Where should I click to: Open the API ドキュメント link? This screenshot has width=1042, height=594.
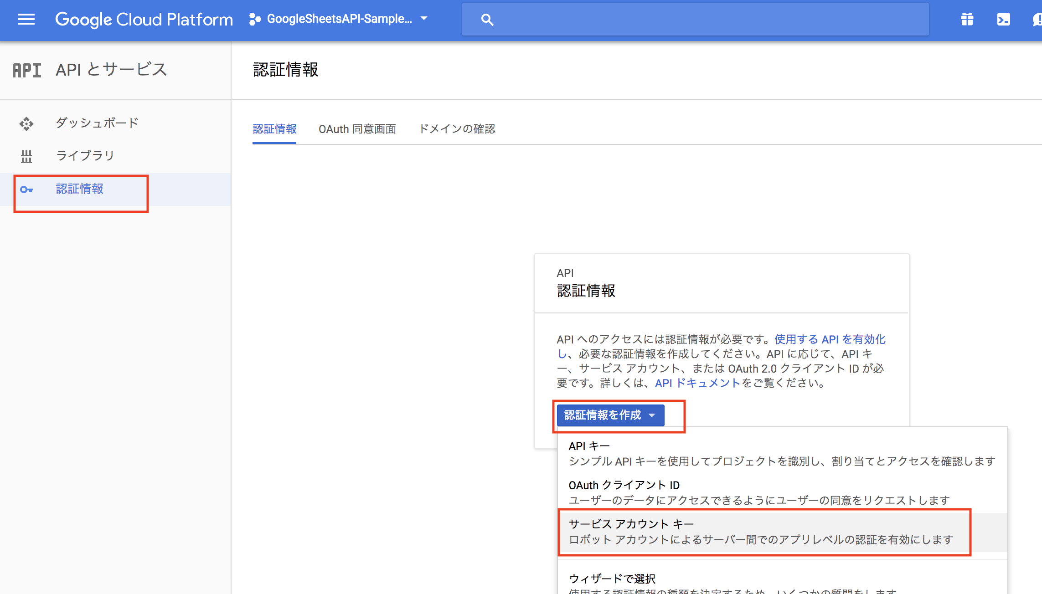pos(698,383)
